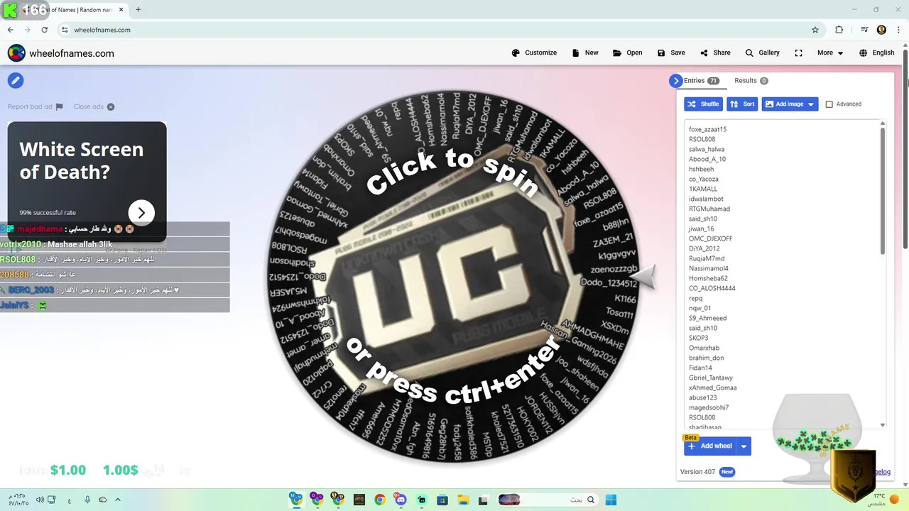Open the Customize palette option
This screenshot has height=511, width=909.
(534, 53)
